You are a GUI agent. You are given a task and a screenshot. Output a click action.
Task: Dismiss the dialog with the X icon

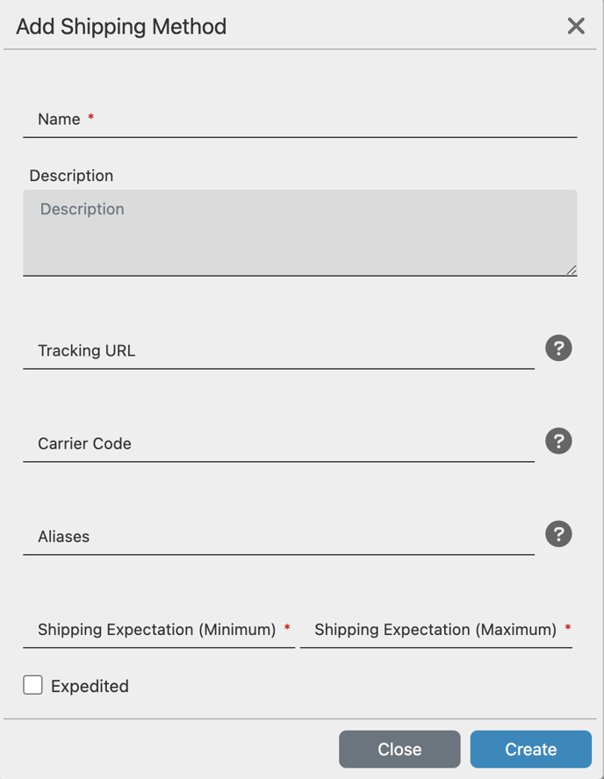point(576,25)
